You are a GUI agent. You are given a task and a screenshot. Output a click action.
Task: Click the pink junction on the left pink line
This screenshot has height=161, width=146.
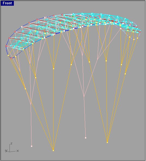[31, 104]
